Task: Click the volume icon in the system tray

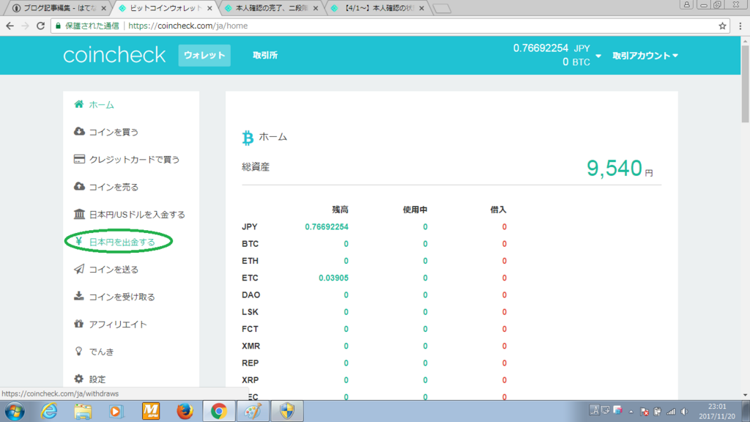Action: pos(684,412)
